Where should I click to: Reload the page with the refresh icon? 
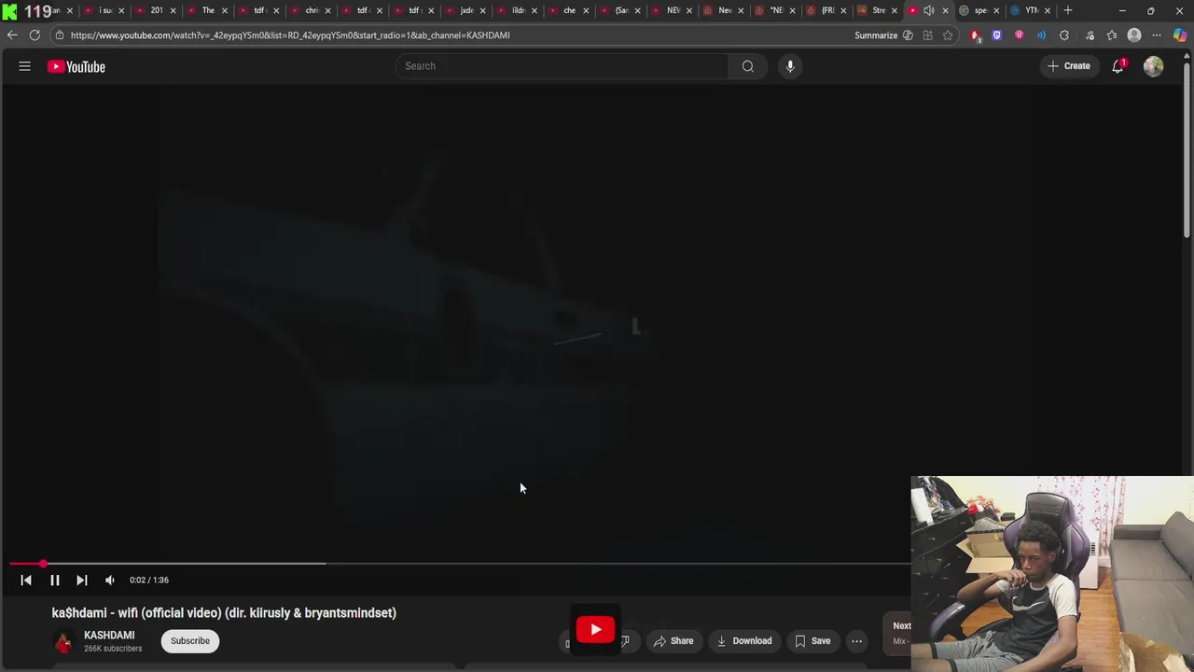[x=35, y=35]
